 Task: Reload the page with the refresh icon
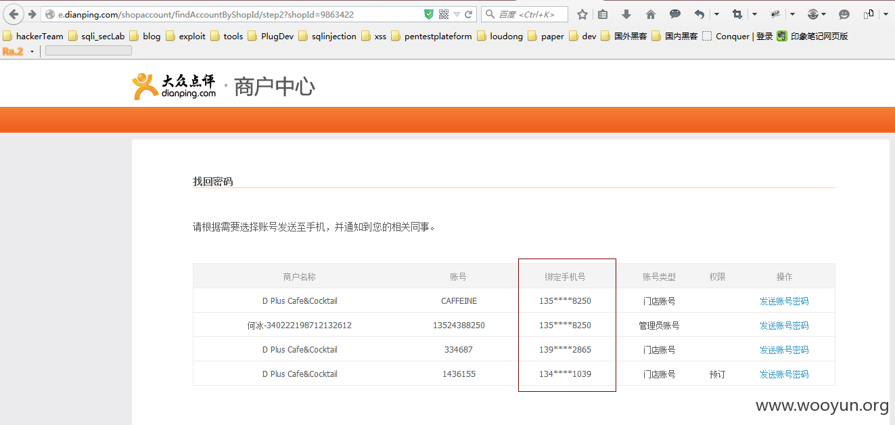pos(468,14)
